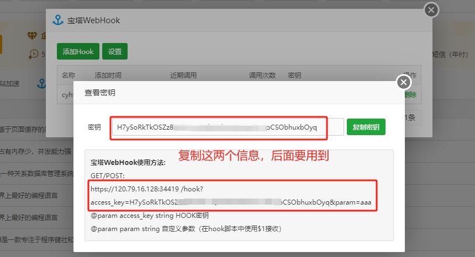Click the GET/POST: label
Image resolution: width=475 pixels, height=257 pixels.
tap(108, 176)
